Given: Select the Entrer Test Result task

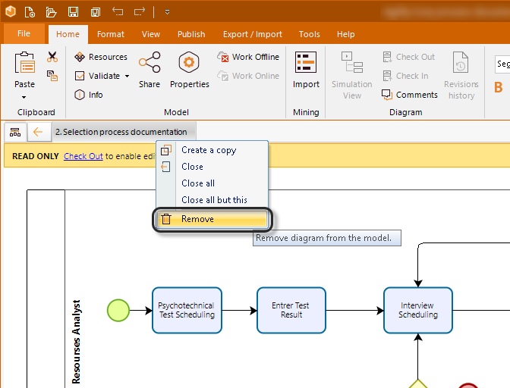Looking at the screenshot, I should pos(291,310).
